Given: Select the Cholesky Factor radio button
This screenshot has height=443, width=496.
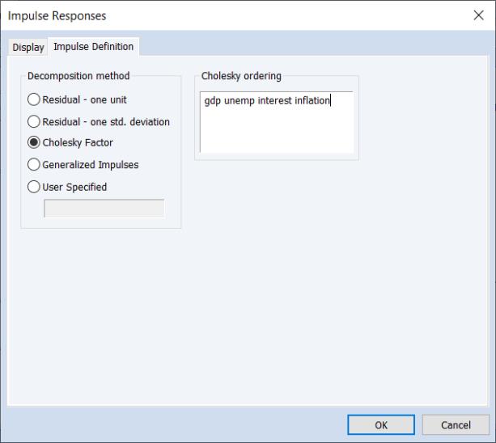Looking at the screenshot, I should point(34,143).
